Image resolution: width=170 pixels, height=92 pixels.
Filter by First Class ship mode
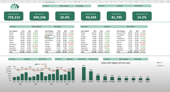tap(60, 59)
